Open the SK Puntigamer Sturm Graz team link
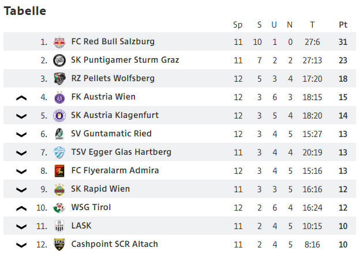Viewport: 363px width, 259px height. point(125,60)
